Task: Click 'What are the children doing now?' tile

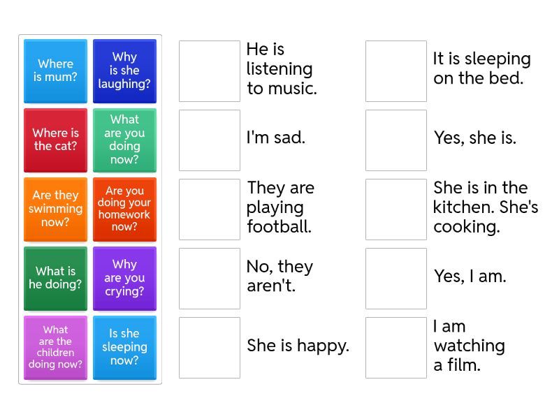Action: (55, 347)
